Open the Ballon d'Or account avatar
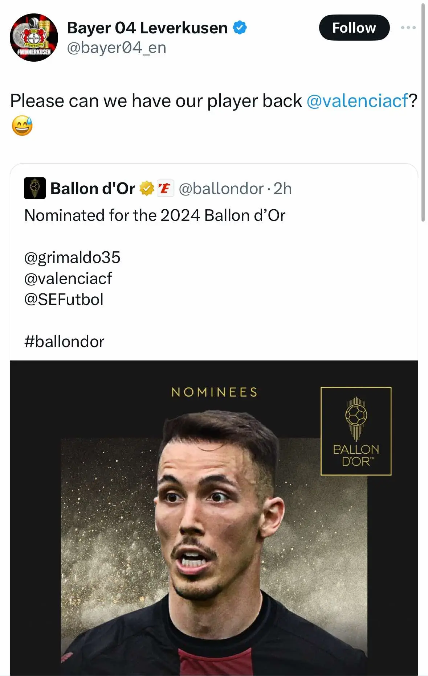The height and width of the screenshot is (676, 428). [35, 188]
